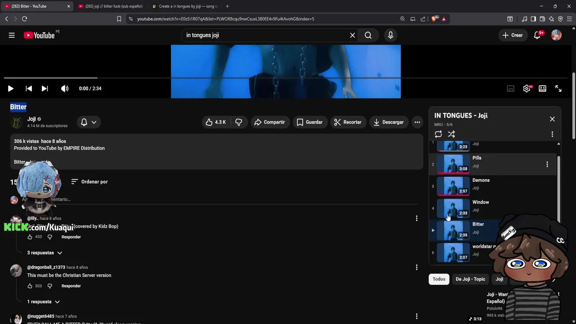Open the account avatar menu
This screenshot has height=324, width=576.
556,35
